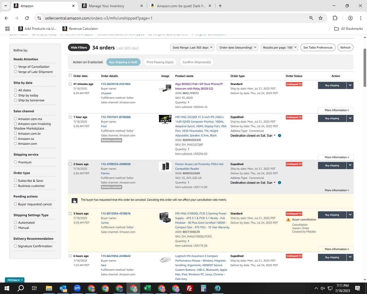The image size is (367, 294).
Task: Bookmark this page with the star icon
Action: pos(321,18)
